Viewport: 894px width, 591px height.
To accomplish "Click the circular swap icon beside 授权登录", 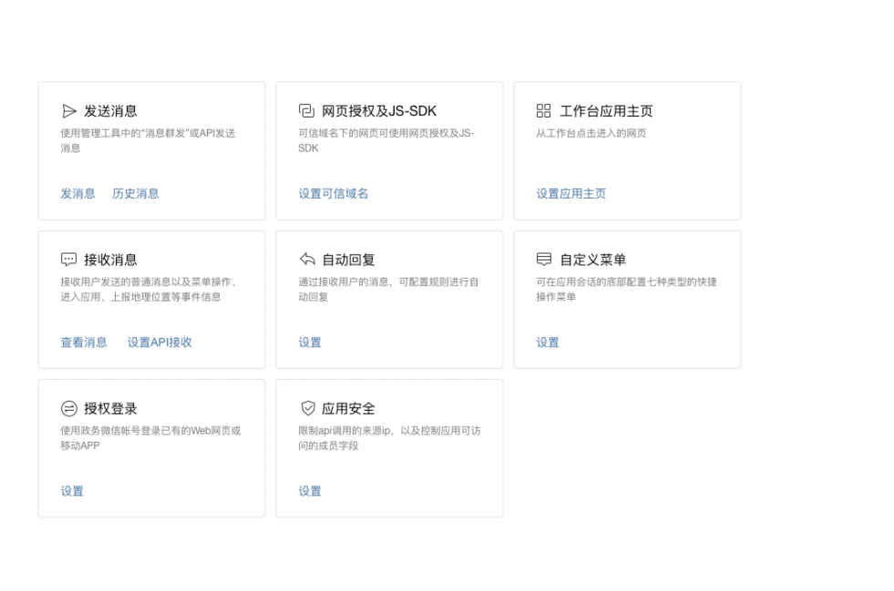I will coord(69,409).
